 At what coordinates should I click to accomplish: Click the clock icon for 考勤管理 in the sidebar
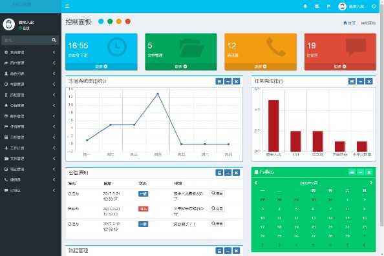(x=6, y=84)
